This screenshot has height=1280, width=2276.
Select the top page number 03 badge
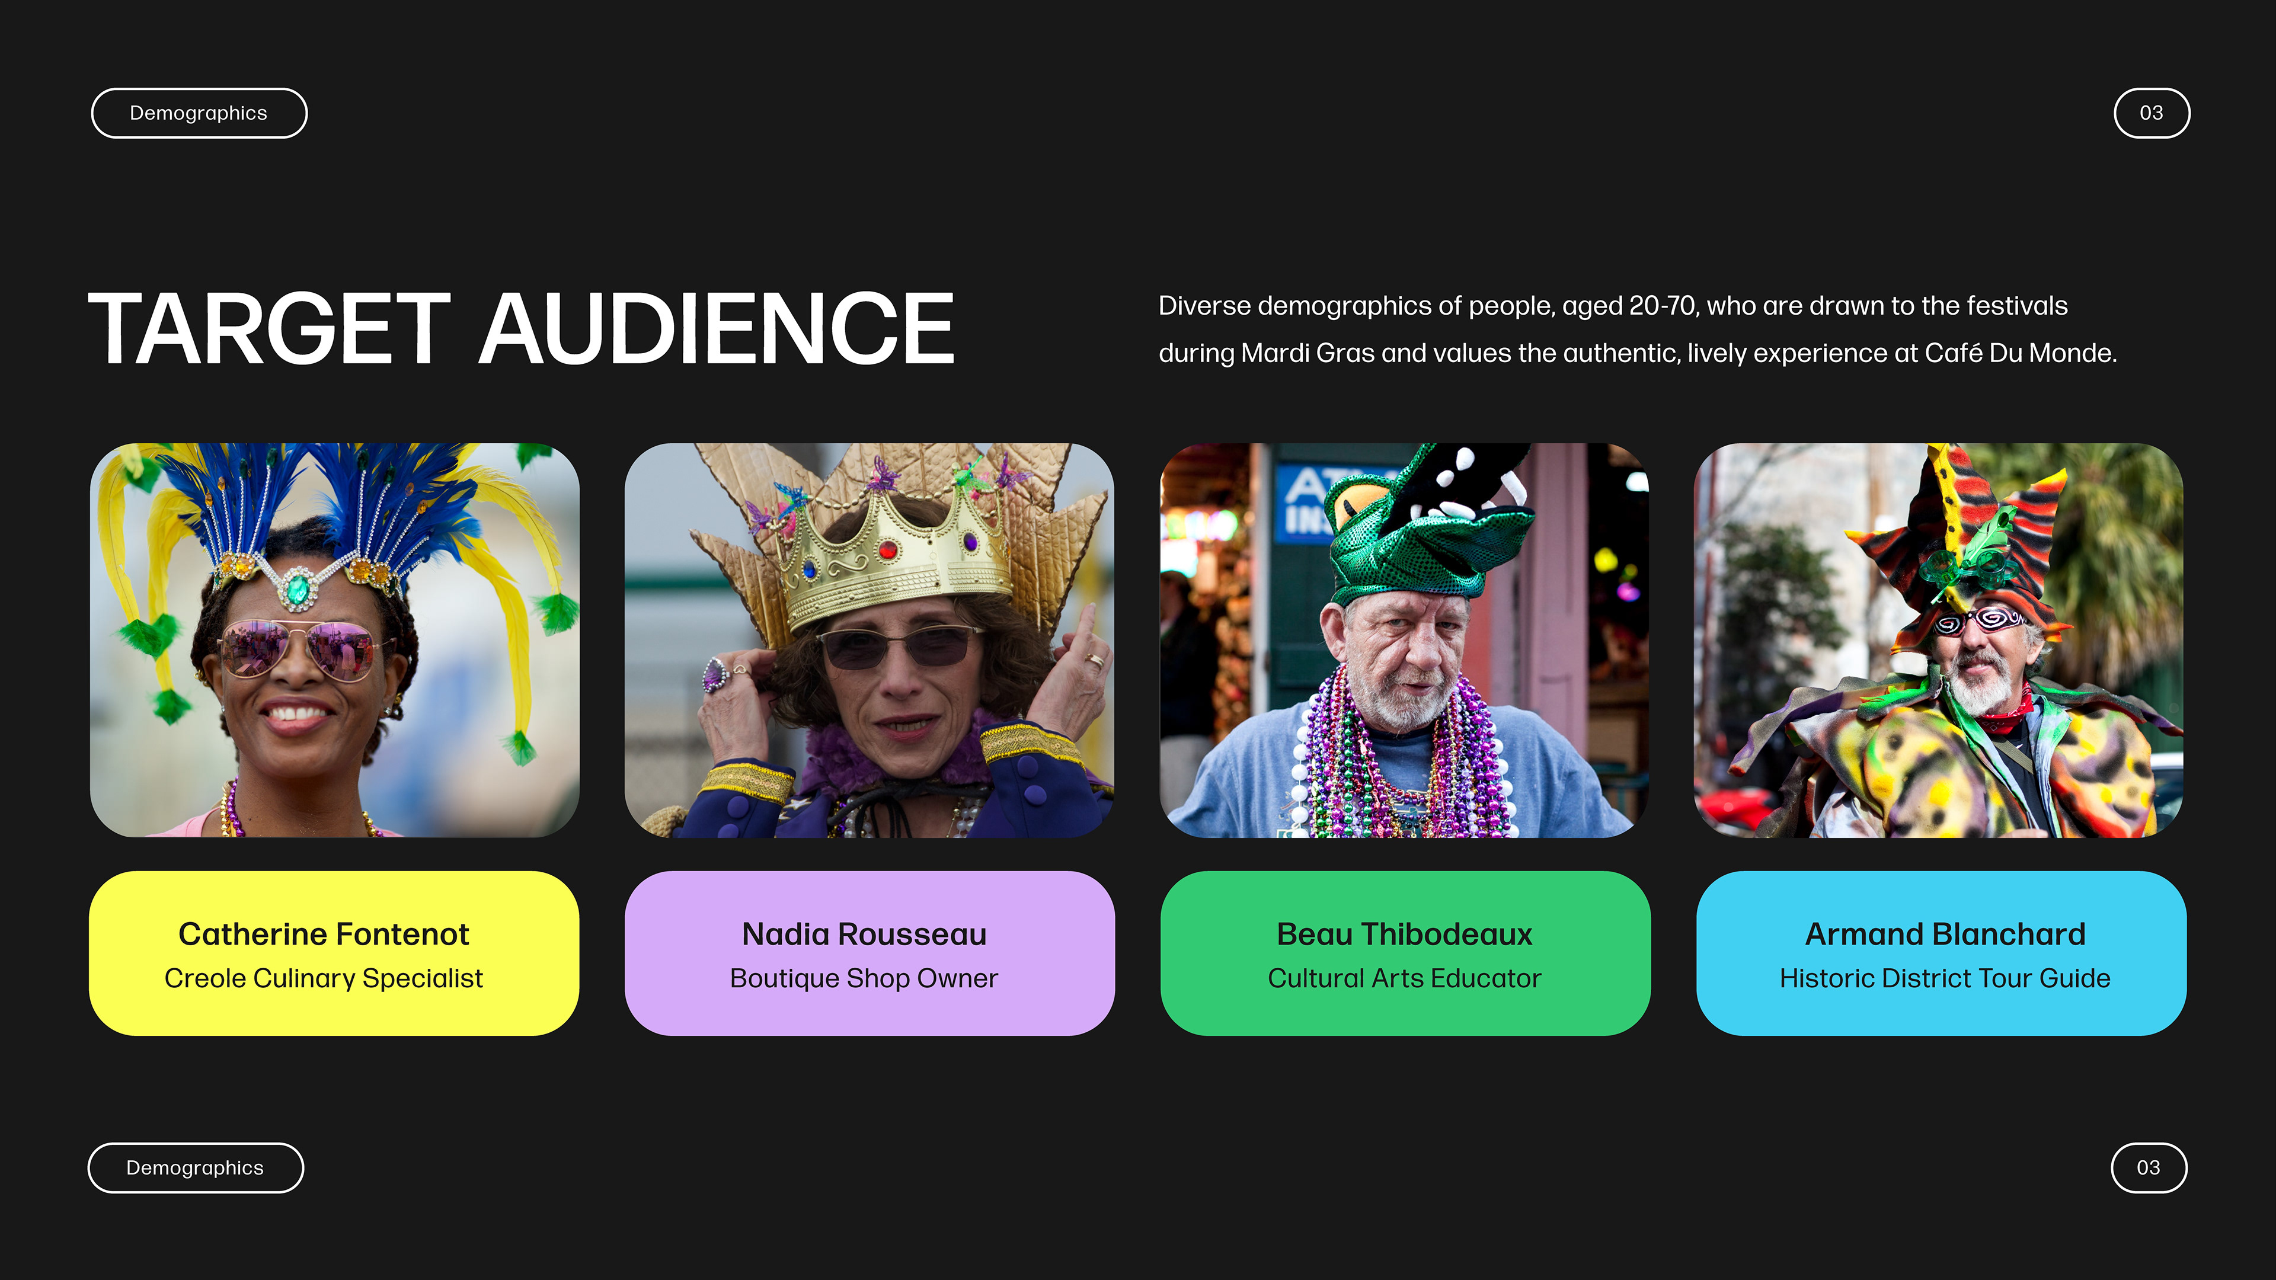pyautogui.click(x=2152, y=113)
